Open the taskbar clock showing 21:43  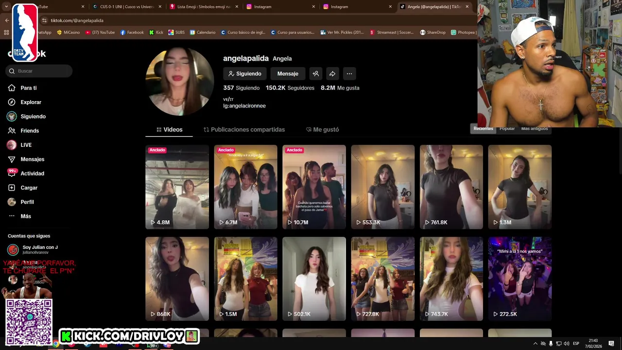(x=593, y=343)
